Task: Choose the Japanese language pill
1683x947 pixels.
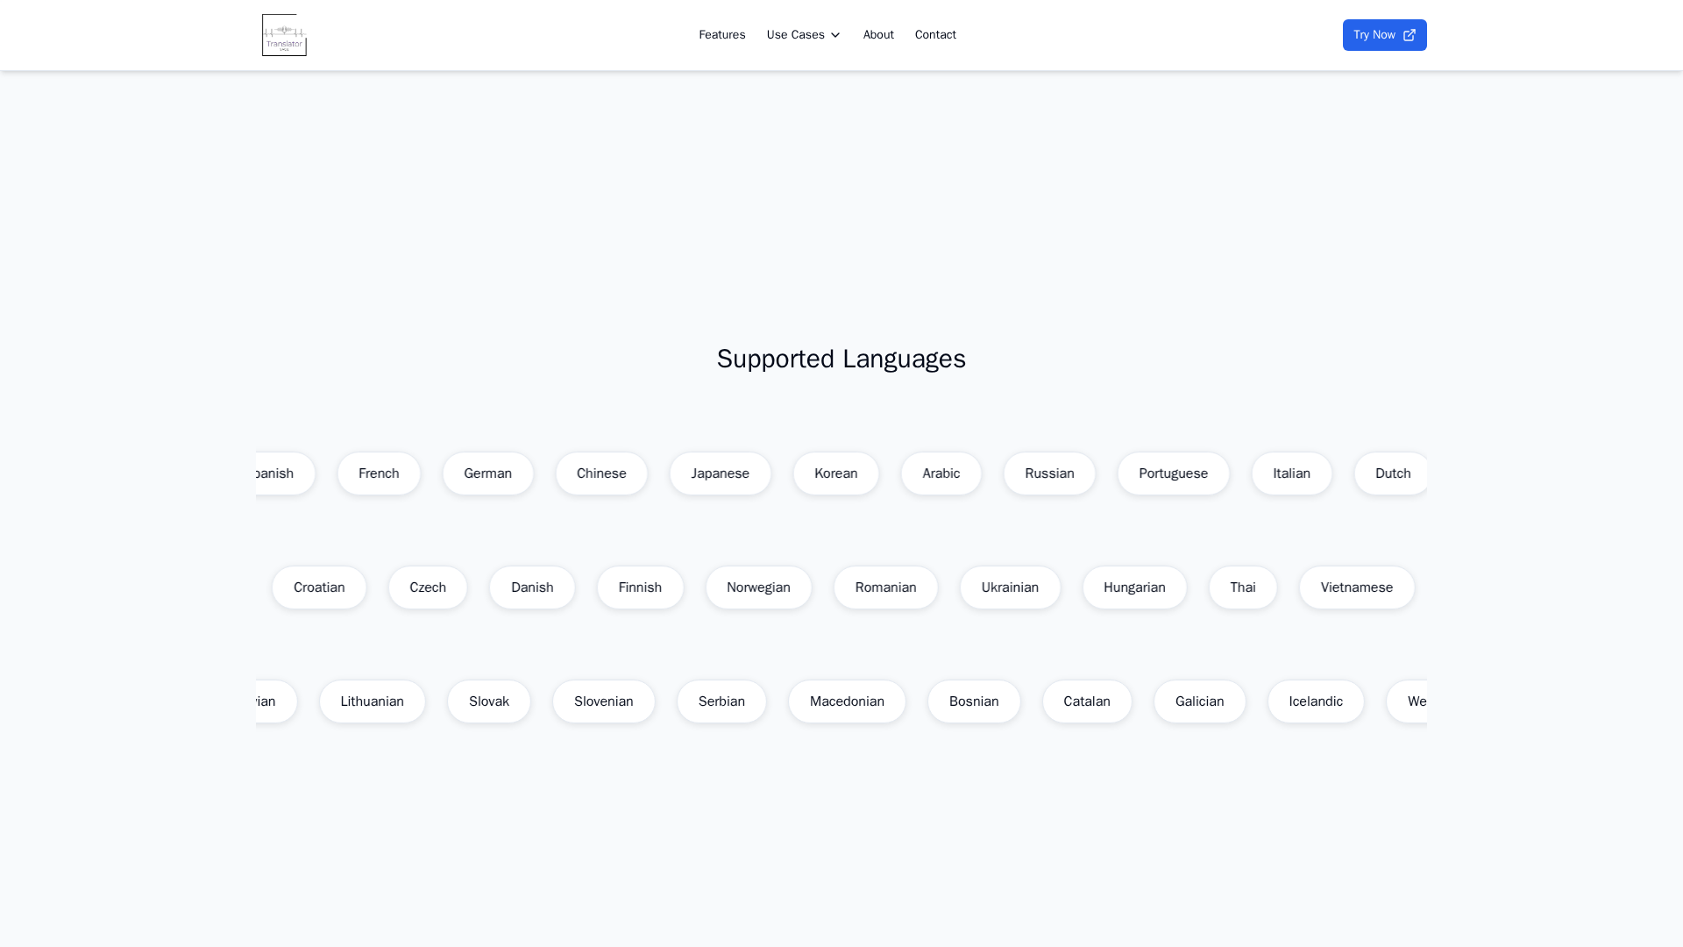Action: click(x=720, y=473)
